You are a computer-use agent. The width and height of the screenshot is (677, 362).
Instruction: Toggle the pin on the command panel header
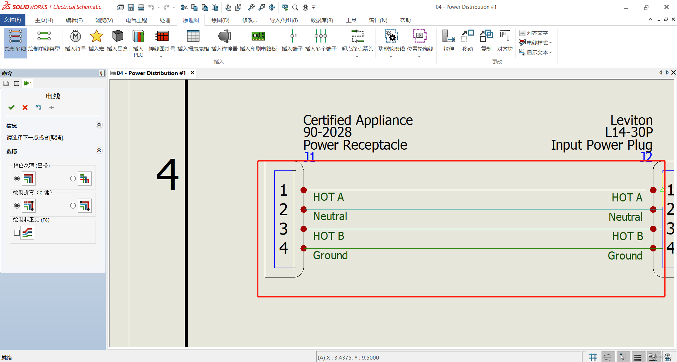click(x=102, y=73)
